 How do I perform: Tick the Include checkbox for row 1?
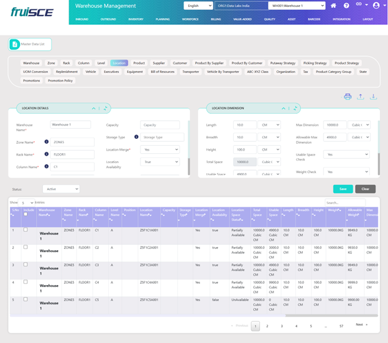coord(25,230)
